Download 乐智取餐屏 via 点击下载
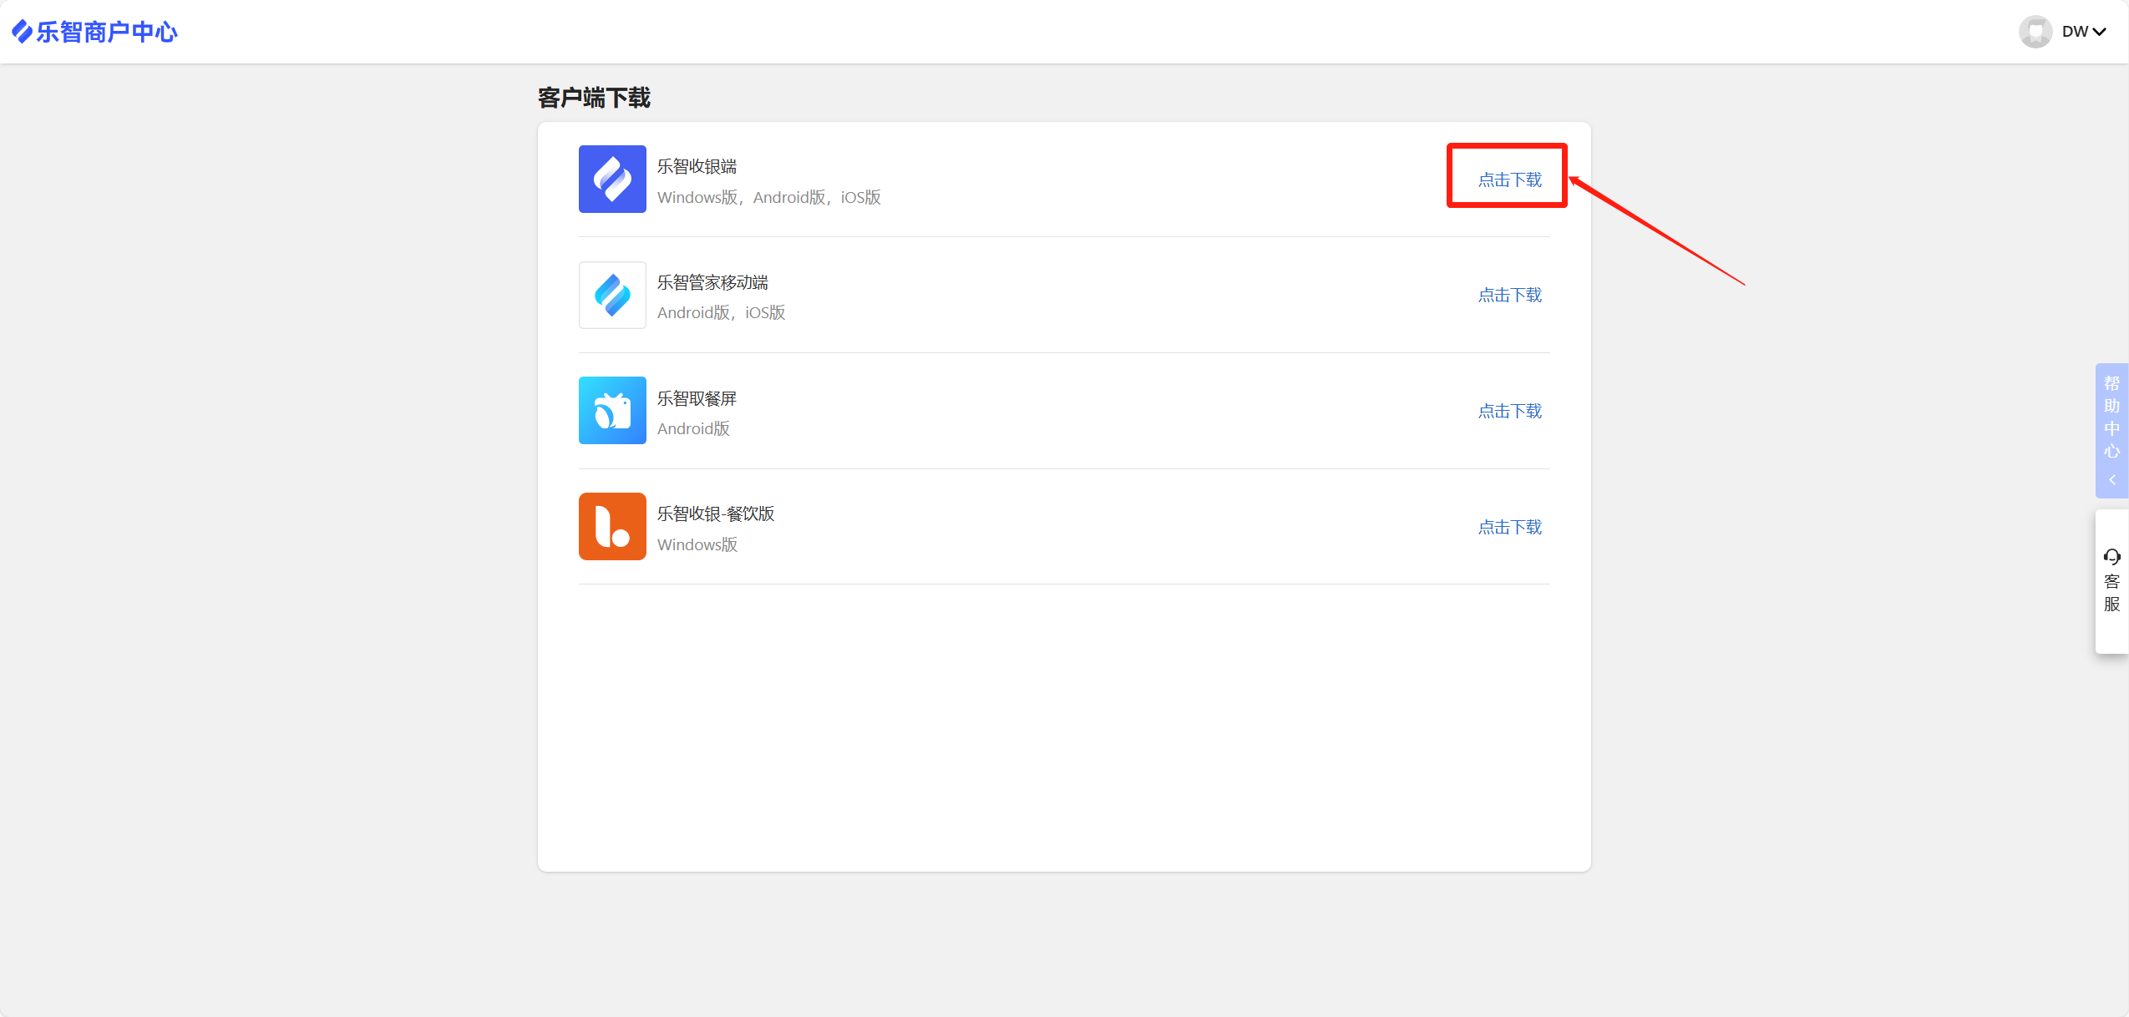This screenshot has width=2129, height=1017. (x=1509, y=411)
